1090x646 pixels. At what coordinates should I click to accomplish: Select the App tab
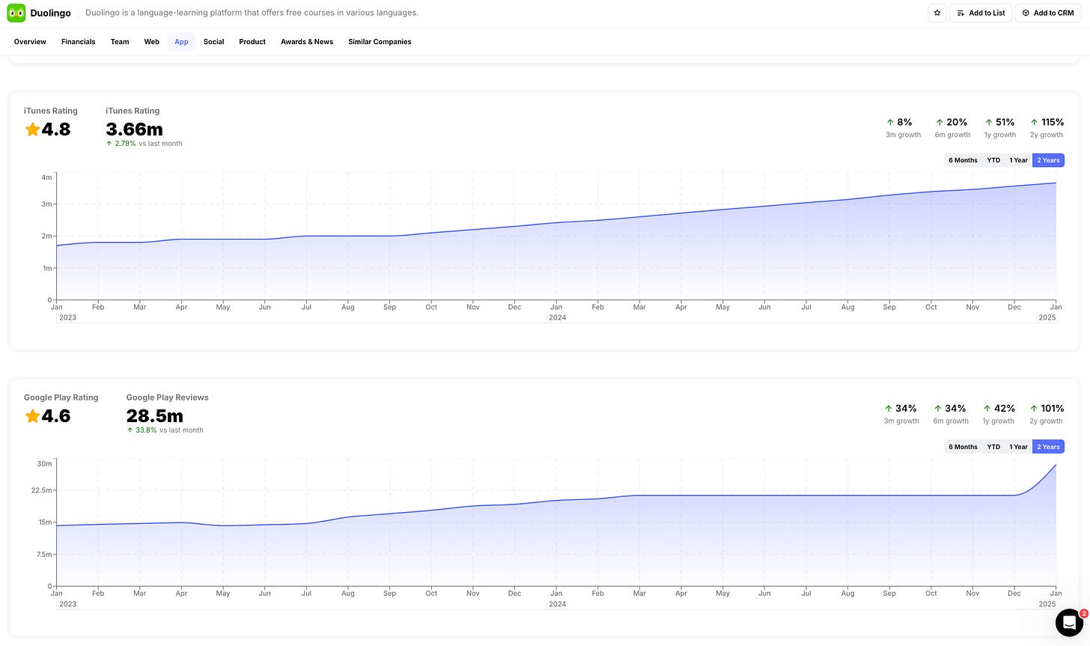pos(181,42)
